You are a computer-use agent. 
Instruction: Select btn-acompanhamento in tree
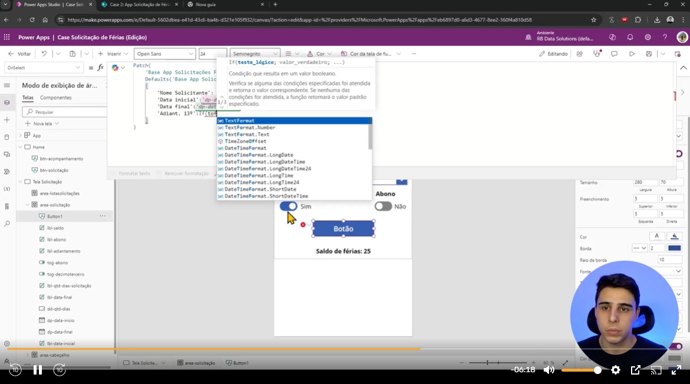(x=61, y=159)
